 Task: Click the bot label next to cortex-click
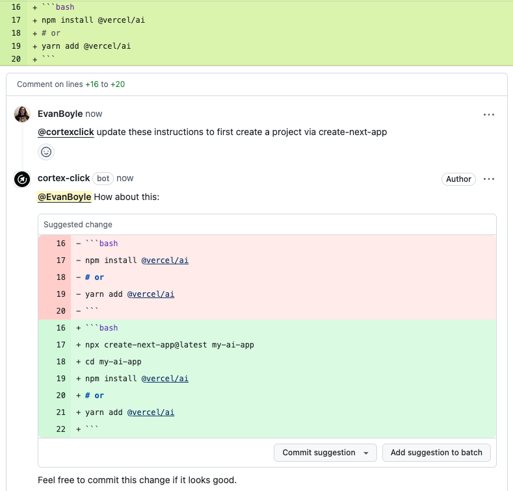(x=103, y=178)
